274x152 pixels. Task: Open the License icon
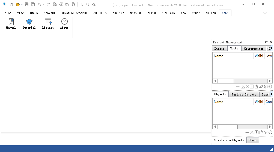coord(48,24)
